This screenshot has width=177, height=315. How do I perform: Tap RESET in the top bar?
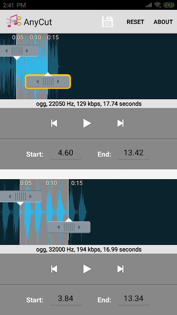[135, 22]
